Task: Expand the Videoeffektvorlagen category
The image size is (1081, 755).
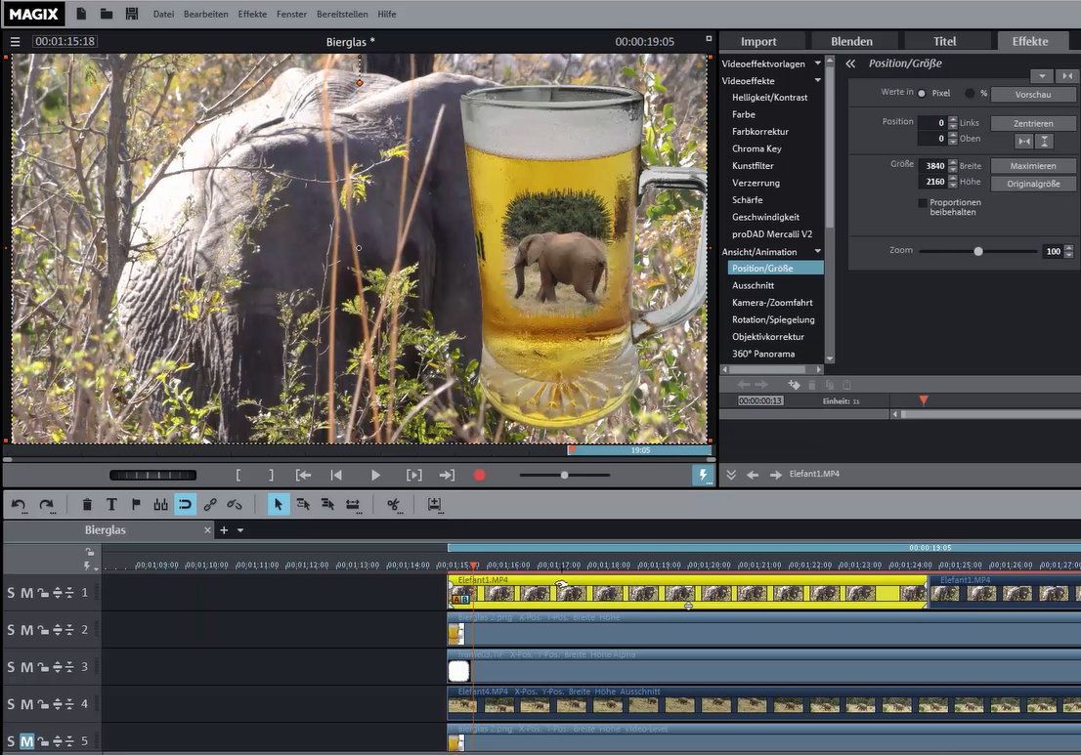Action: (818, 64)
